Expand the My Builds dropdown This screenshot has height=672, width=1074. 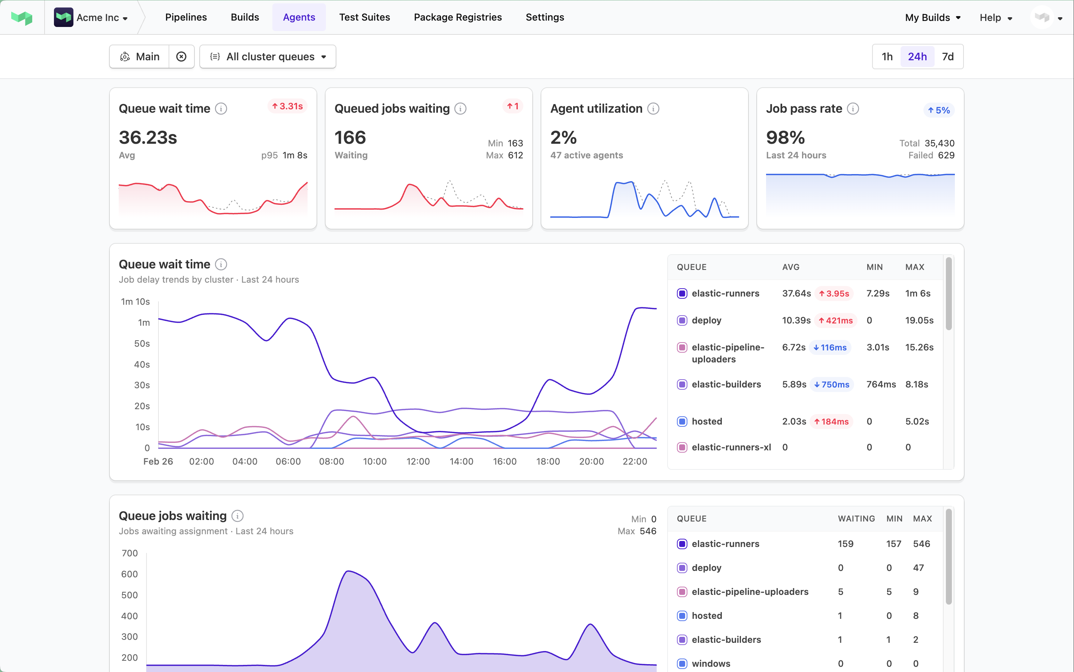point(932,17)
